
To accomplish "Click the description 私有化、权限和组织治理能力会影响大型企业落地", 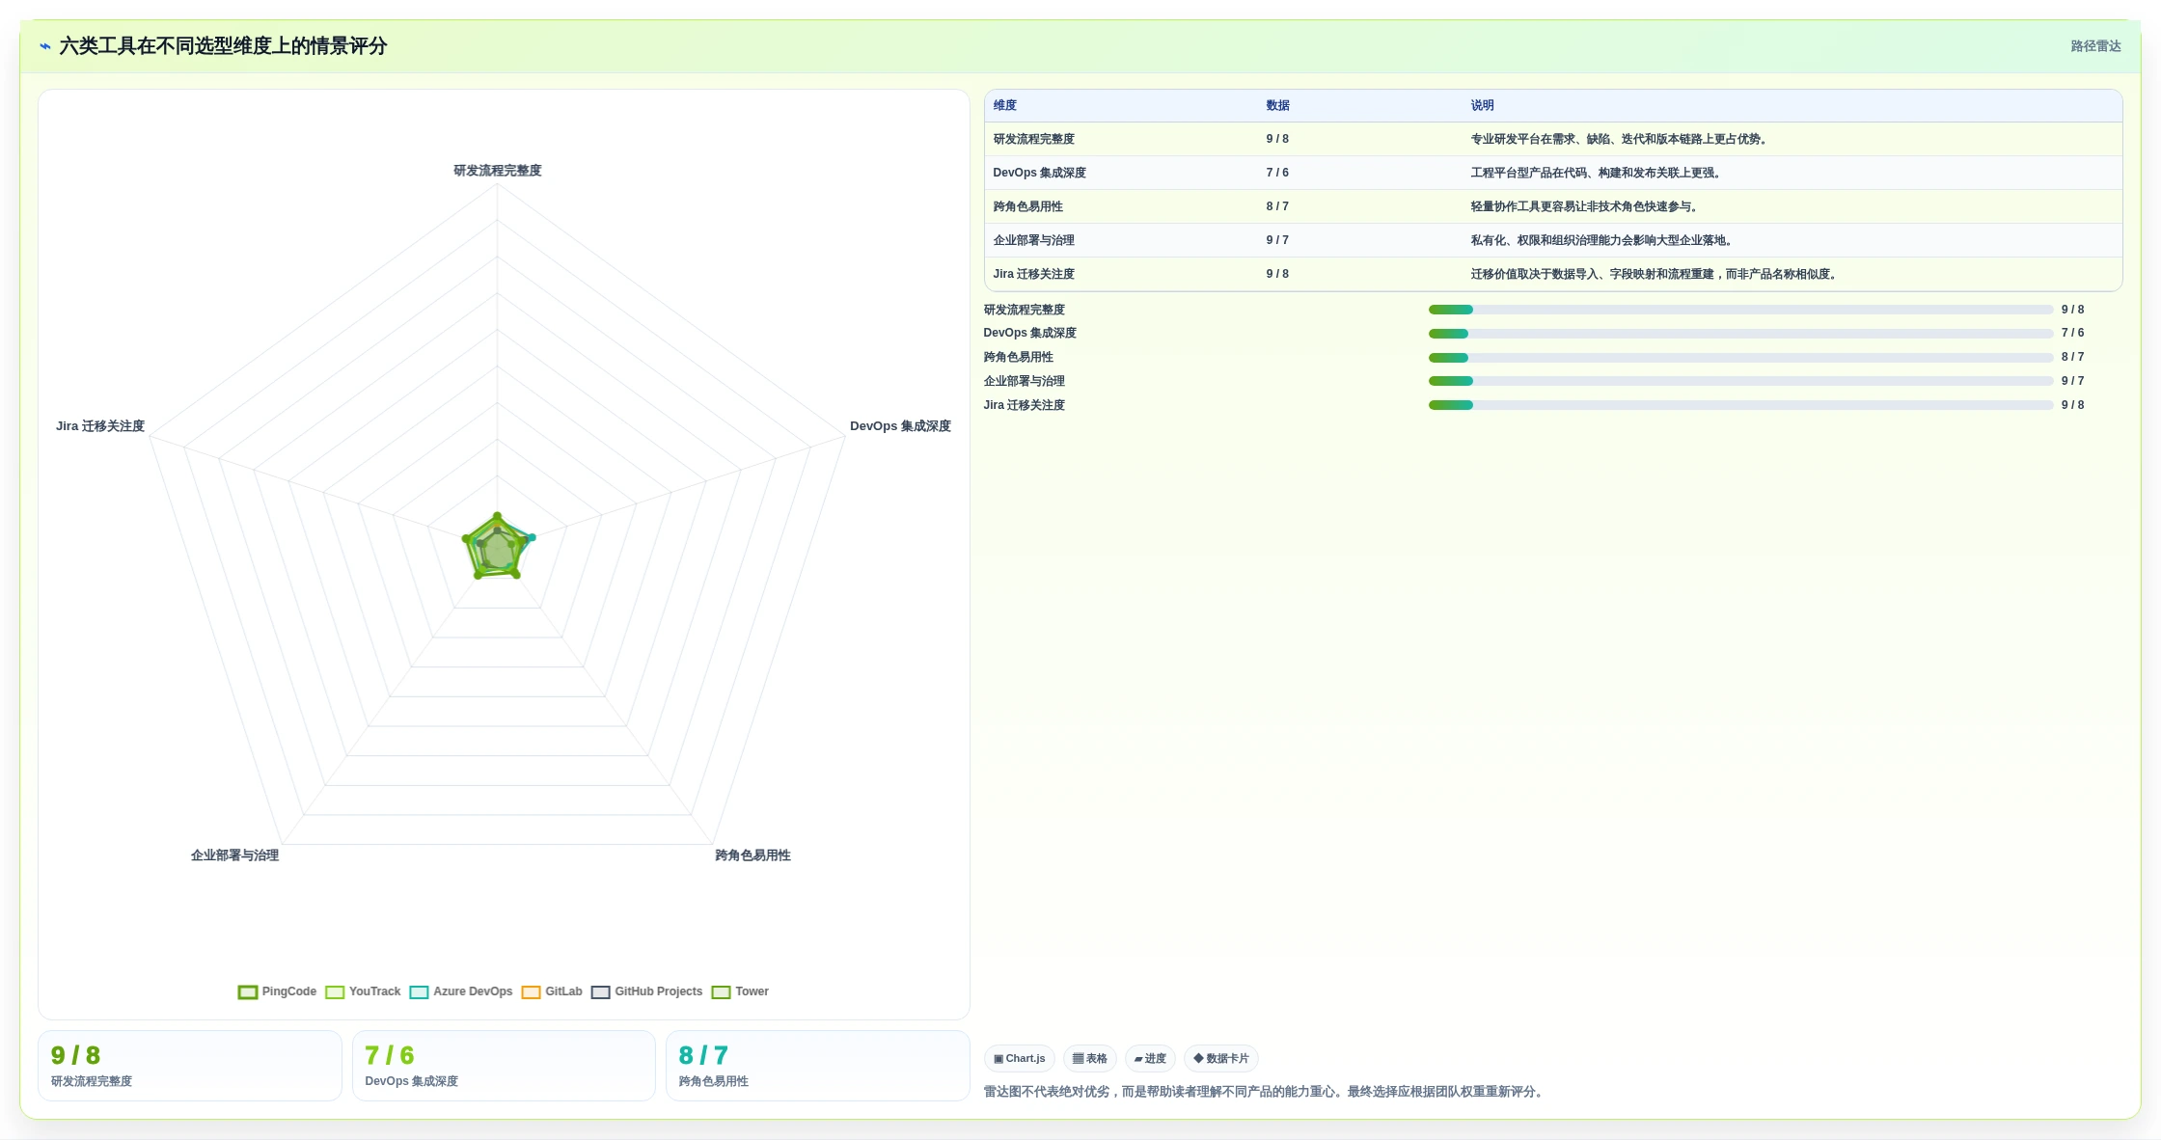I will click(x=1603, y=240).
